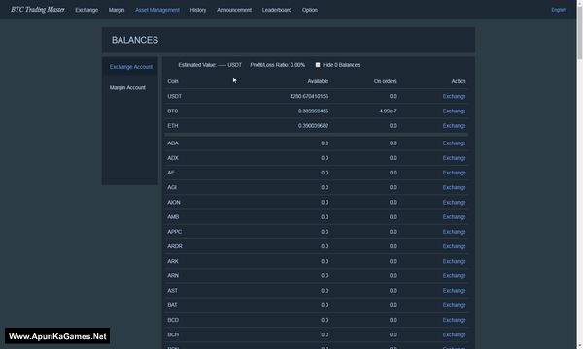The image size is (583, 349).
Task: Click Exchange link in ADA row
Action: [454, 143]
